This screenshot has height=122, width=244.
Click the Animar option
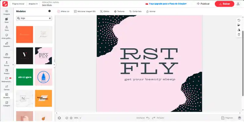[x=151, y=12]
